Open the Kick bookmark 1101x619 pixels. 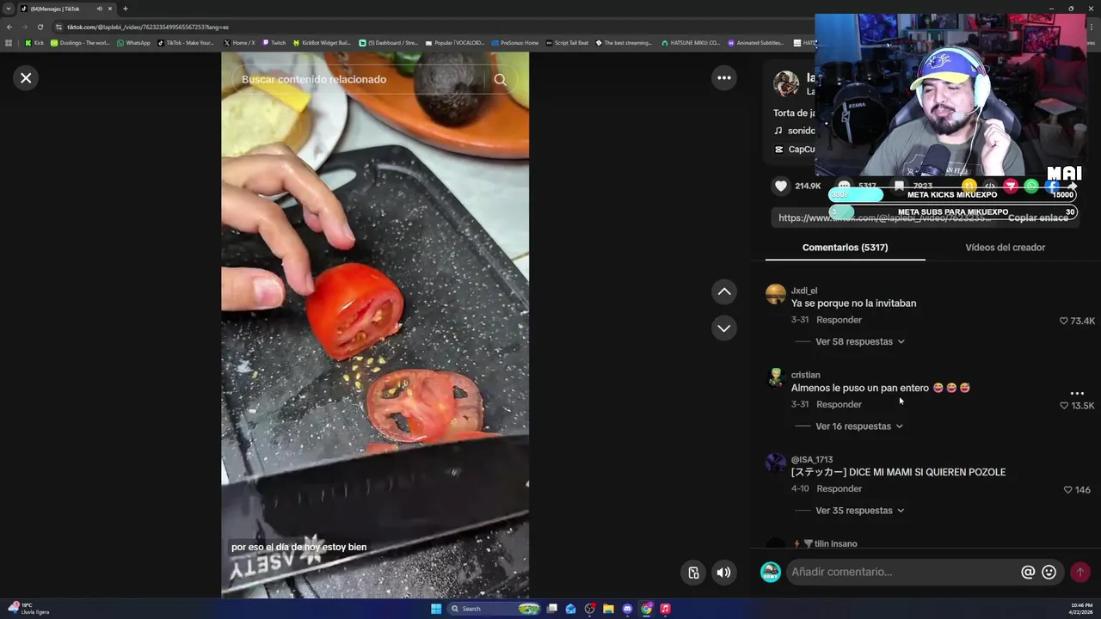click(34, 43)
